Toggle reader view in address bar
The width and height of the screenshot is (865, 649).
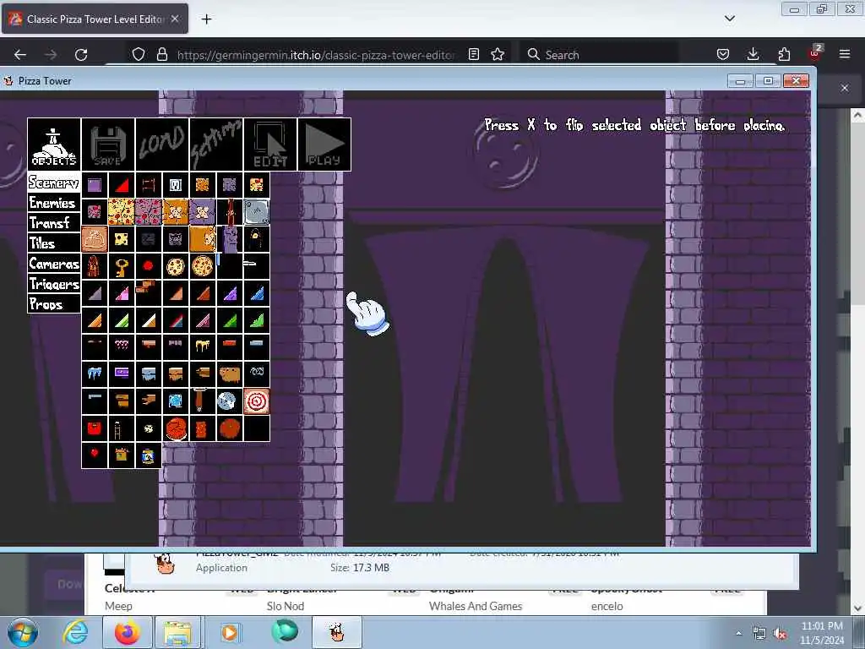click(x=473, y=55)
